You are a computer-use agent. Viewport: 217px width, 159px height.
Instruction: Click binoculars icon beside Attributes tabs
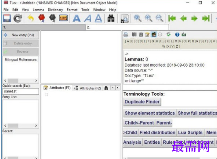(x=106, y=88)
